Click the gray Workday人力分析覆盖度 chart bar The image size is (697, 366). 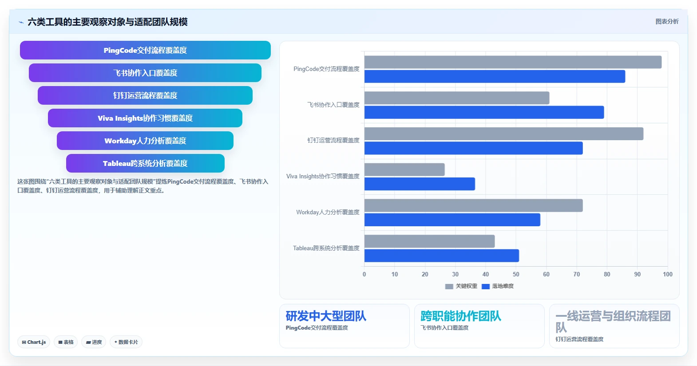tap(473, 205)
